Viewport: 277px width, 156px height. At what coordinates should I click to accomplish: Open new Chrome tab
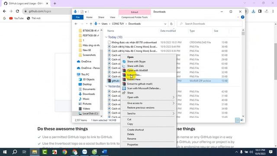click(x=55, y=3)
